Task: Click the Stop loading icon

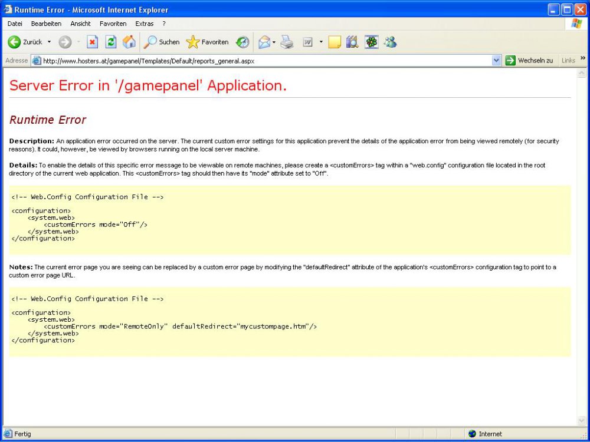Action: pos(93,42)
